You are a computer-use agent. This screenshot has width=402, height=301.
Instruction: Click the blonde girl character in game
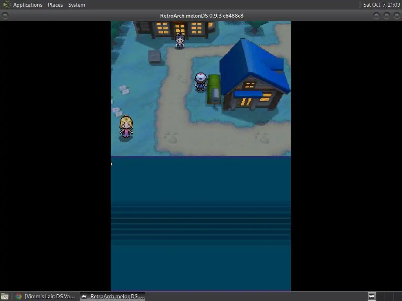(126, 127)
